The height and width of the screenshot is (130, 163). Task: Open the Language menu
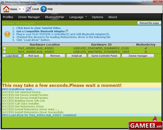[76, 17]
